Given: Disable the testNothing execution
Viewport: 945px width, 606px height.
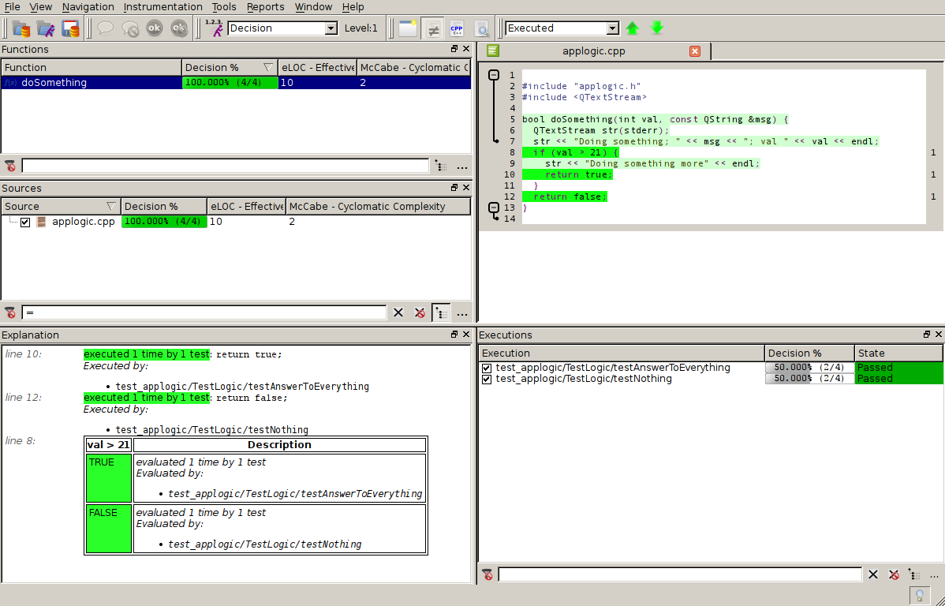Looking at the screenshot, I should (x=487, y=379).
